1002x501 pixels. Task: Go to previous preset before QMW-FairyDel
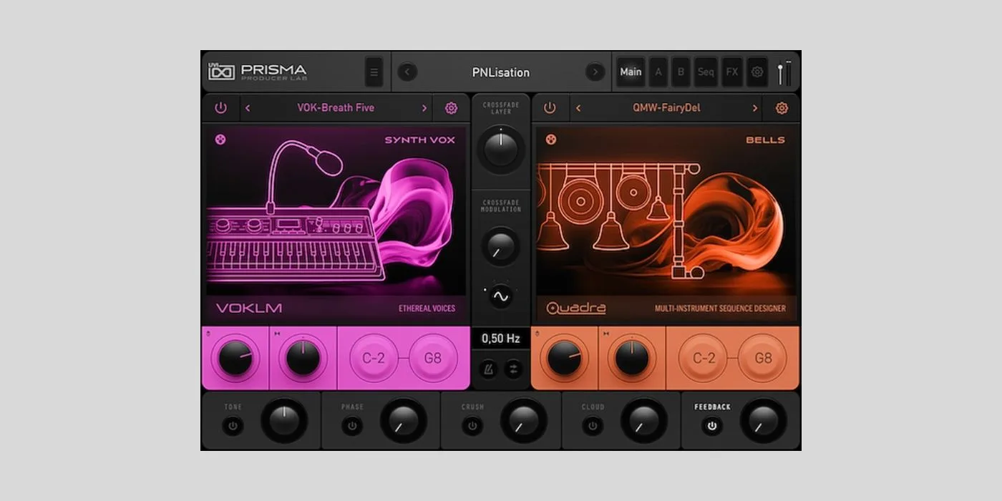pos(578,108)
